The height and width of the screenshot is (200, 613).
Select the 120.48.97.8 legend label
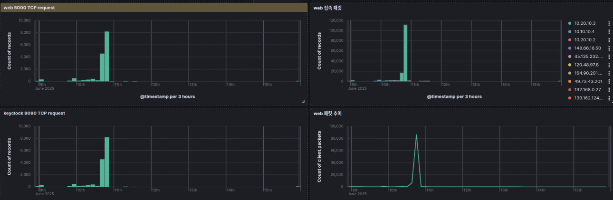(x=586, y=65)
